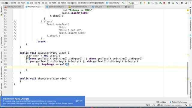The width and height of the screenshot is (192, 108).
Task: Collapse the showUsers method at line 83
Action: pos(13,79)
